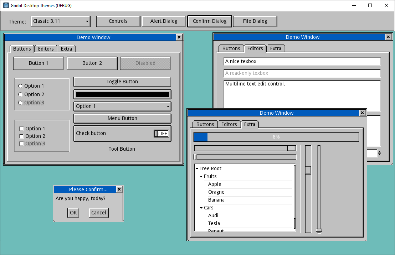Open the Alert Dialog button

(164, 21)
